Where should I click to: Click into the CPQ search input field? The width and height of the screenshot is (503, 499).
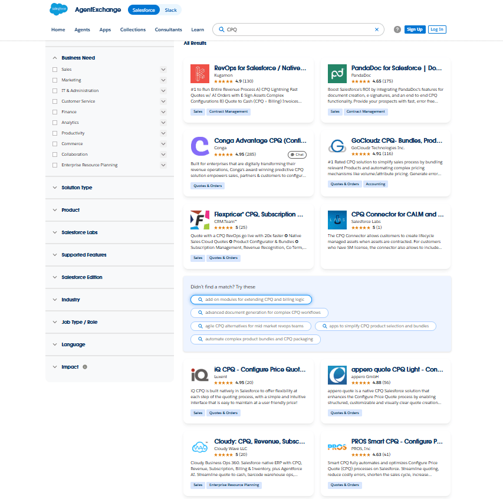click(x=298, y=29)
